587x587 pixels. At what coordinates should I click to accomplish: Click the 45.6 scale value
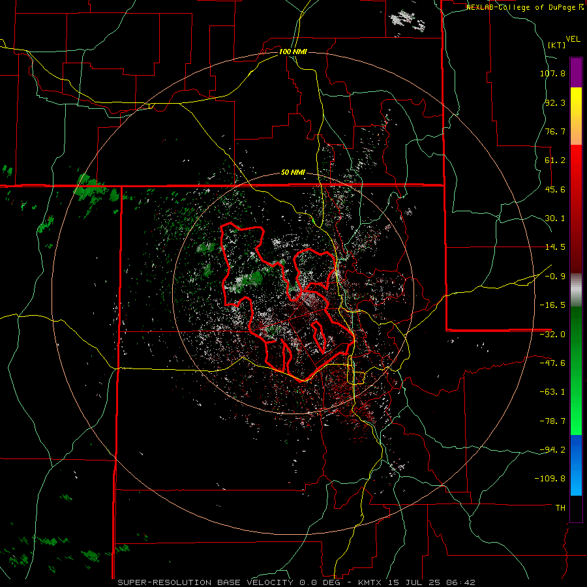click(x=555, y=189)
